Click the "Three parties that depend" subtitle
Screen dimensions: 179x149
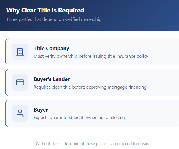[54, 19]
